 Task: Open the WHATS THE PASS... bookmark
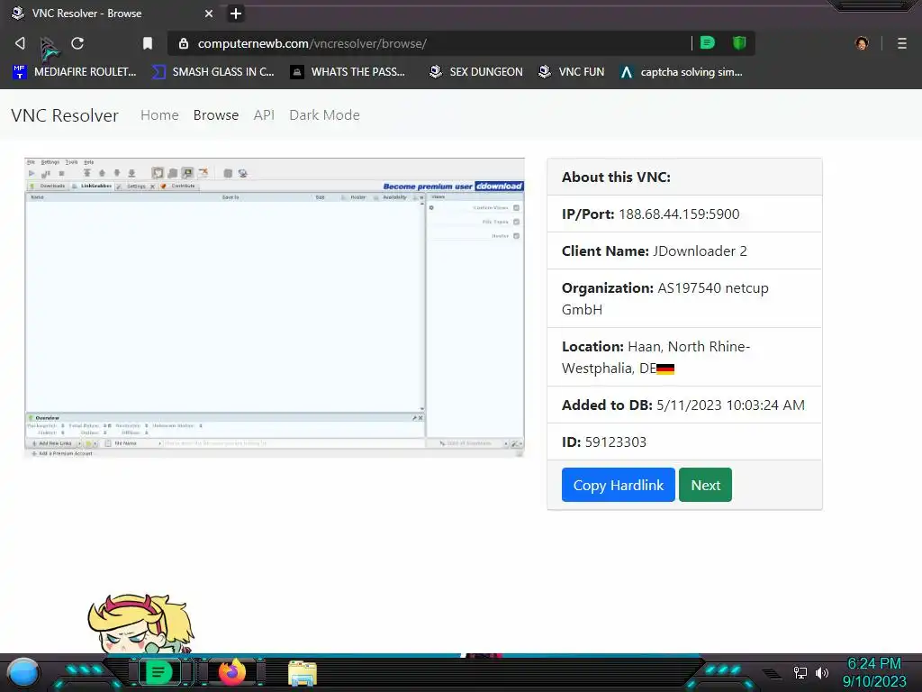click(348, 72)
